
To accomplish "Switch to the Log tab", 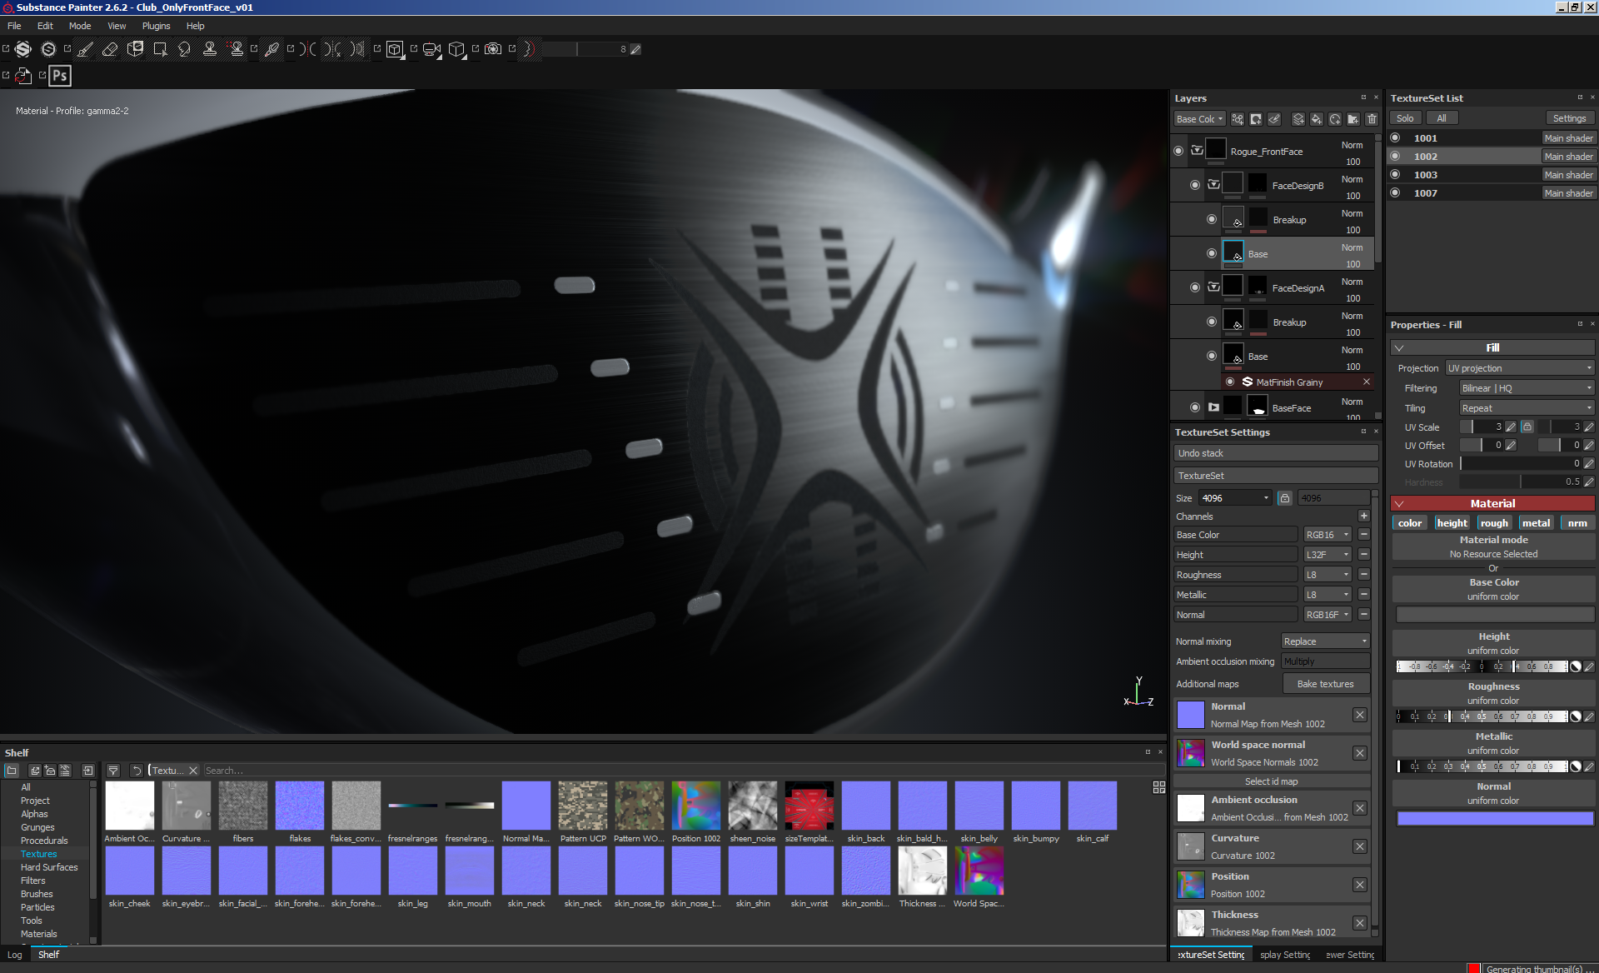I will (15, 955).
